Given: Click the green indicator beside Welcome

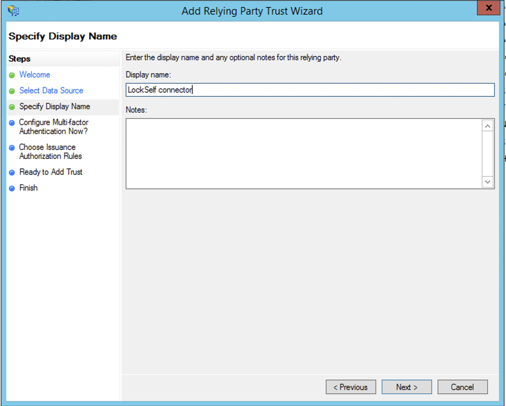Looking at the screenshot, I should click(12, 75).
